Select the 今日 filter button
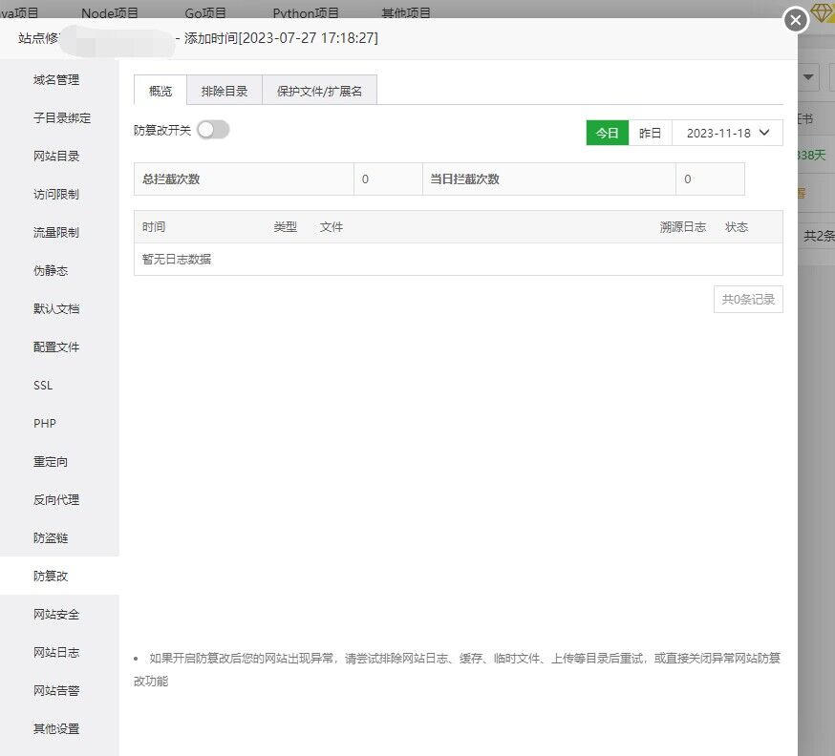 (608, 134)
